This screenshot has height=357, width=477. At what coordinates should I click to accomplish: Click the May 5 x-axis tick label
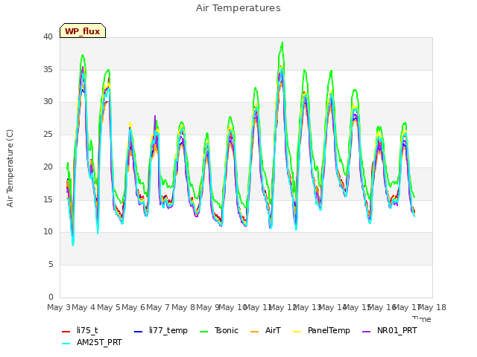pos(109,307)
